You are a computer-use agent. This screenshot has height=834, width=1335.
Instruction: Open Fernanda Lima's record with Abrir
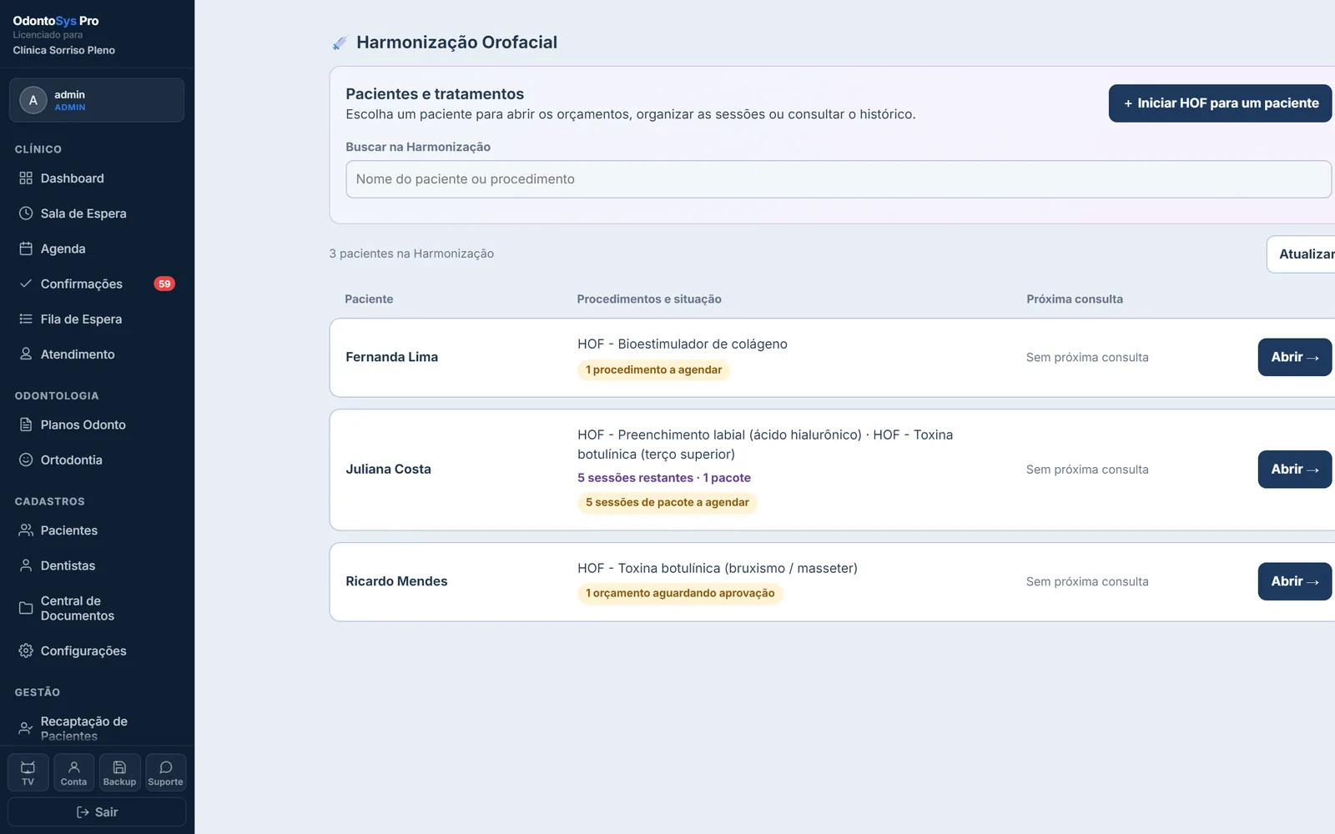(x=1295, y=357)
